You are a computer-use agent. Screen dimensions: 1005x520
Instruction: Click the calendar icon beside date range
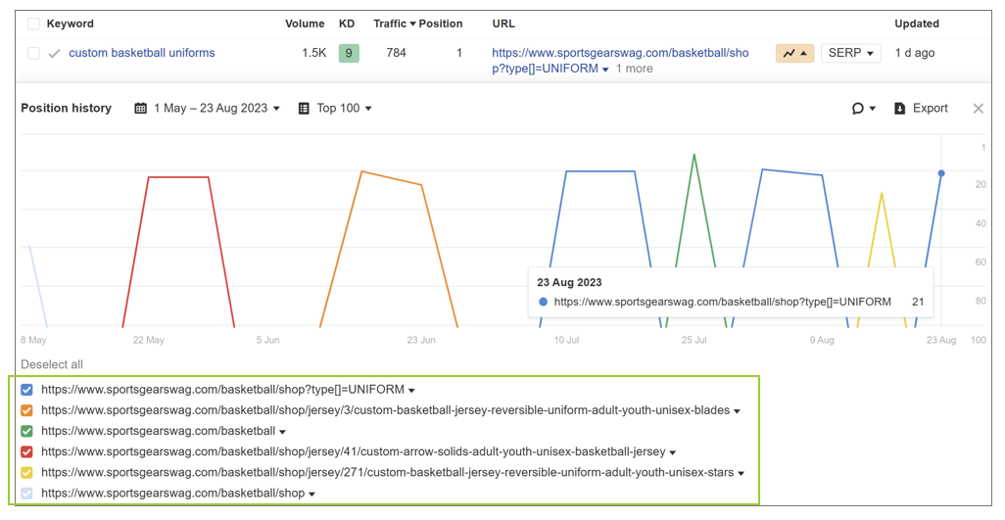[x=141, y=109]
